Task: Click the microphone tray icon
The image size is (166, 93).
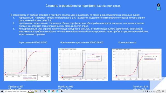Action: pos(147,91)
